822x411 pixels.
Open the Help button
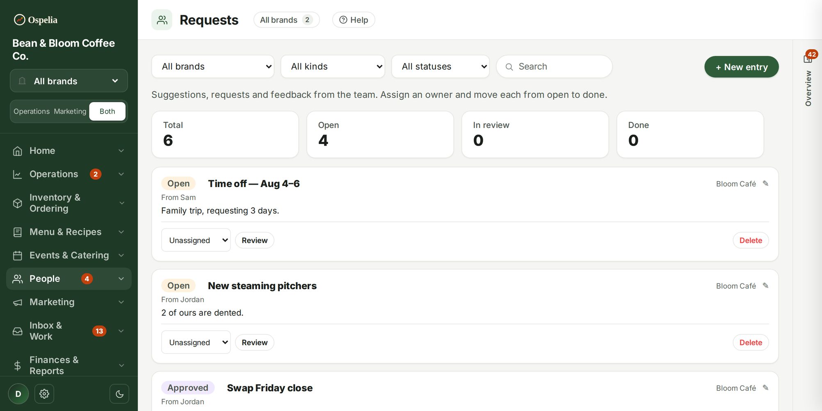354,20
